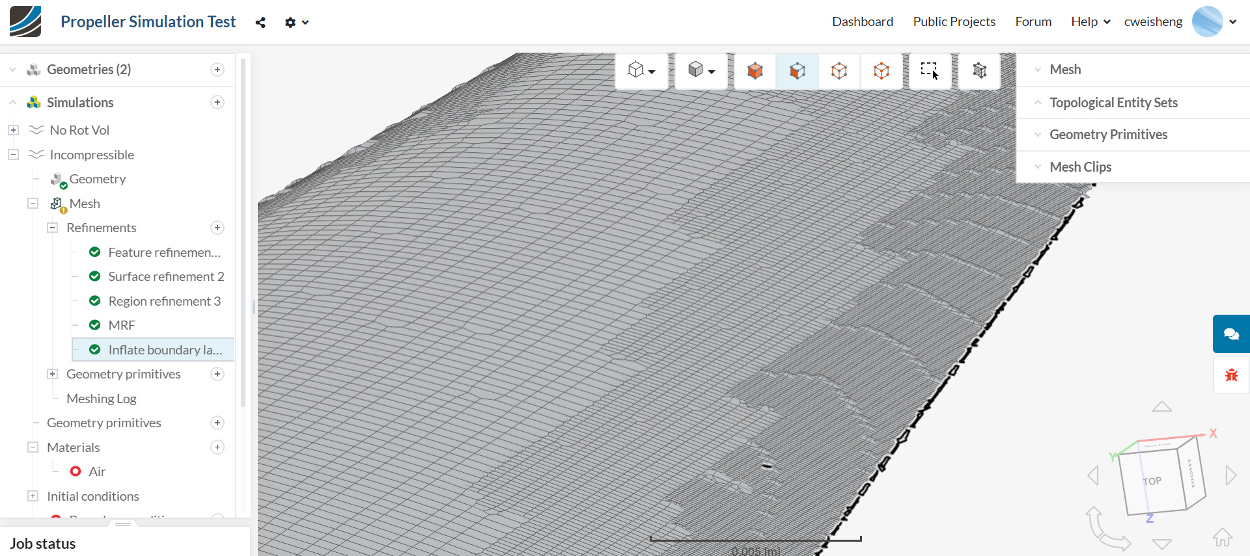The height and width of the screenshot is (556, 1250).
Task: Add a new simulation with plus button
Action: pyautogui.click(x=217, y=102)
